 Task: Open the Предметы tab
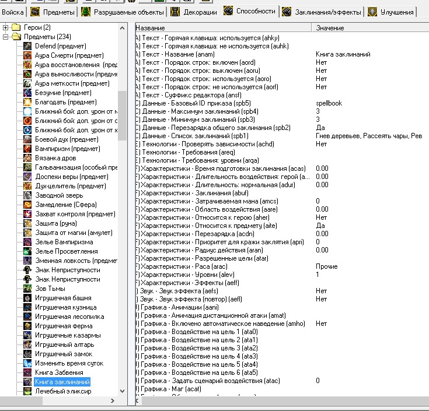click(x=53, y=12)
